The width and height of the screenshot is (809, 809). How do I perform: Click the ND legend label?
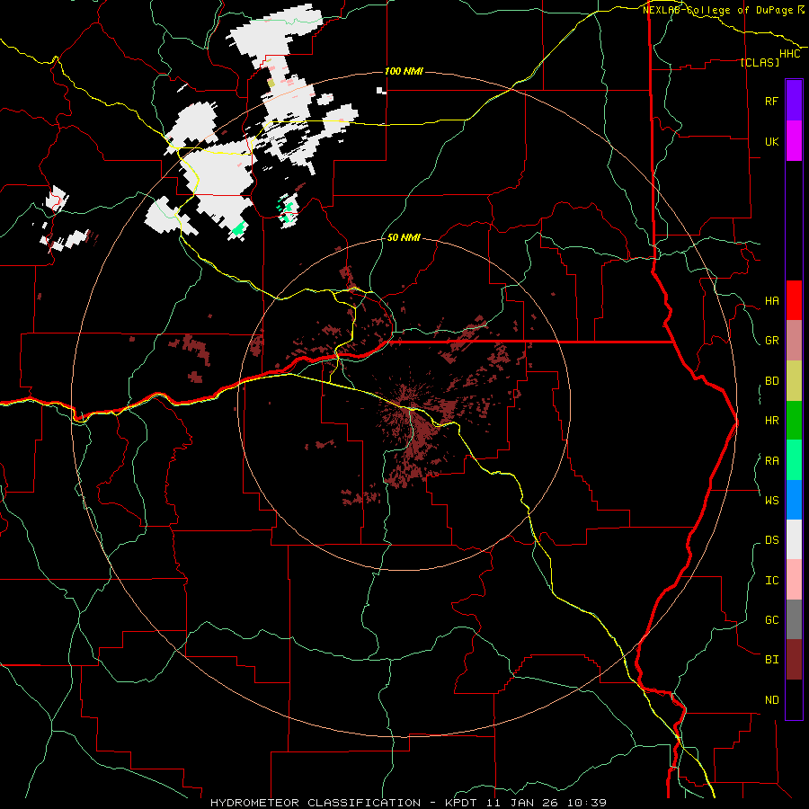(x=771, y=700)
